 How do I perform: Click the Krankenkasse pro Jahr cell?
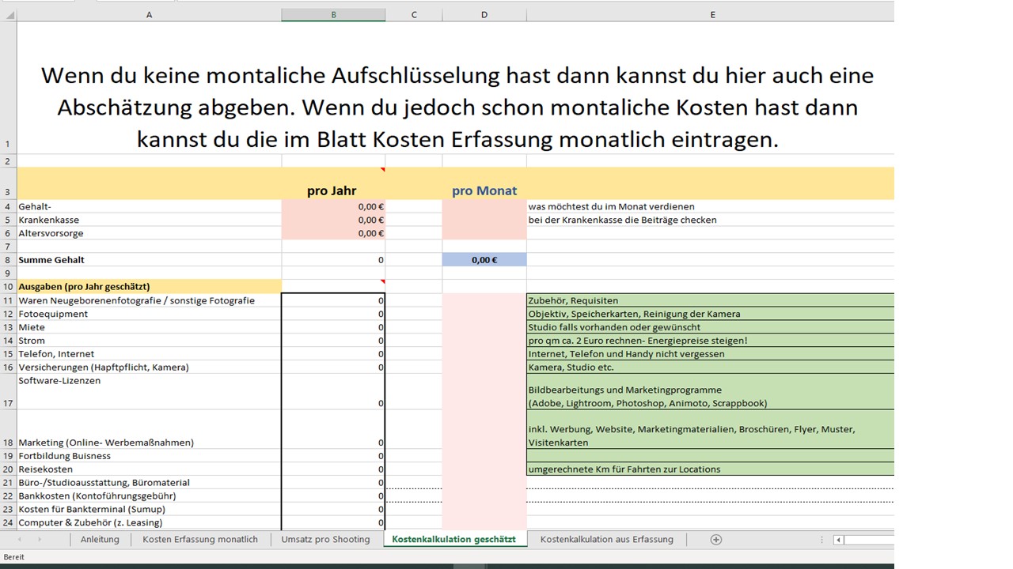click(x=333, y=220)
